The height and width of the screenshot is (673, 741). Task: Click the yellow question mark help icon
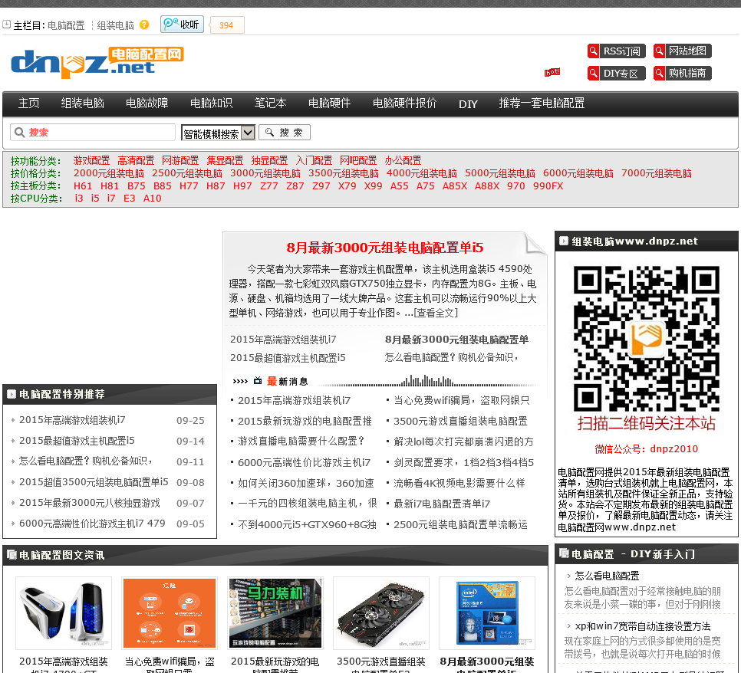pos(145,25)
